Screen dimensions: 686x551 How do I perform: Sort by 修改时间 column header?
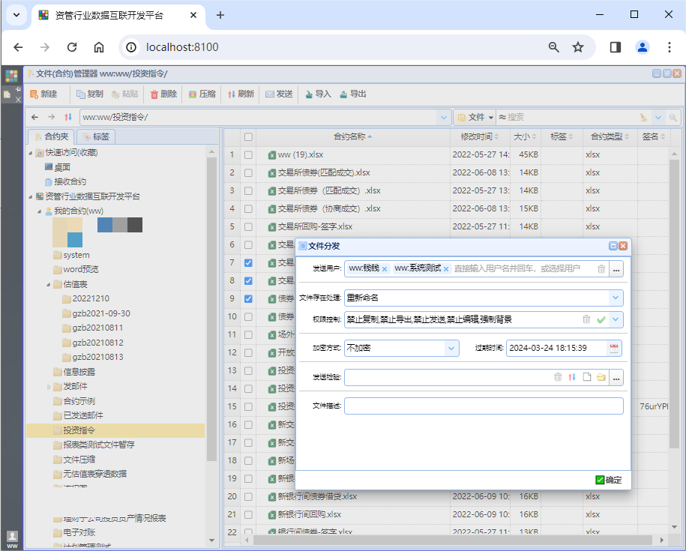tap(480, 137)
